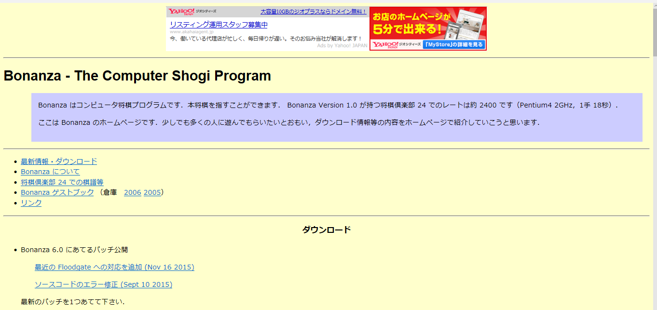Image resolution: width=657 pixels, height=310 pixels.
Task: Click the ad text 今、働いている代理店が忙しく
Action: [266, 39]
